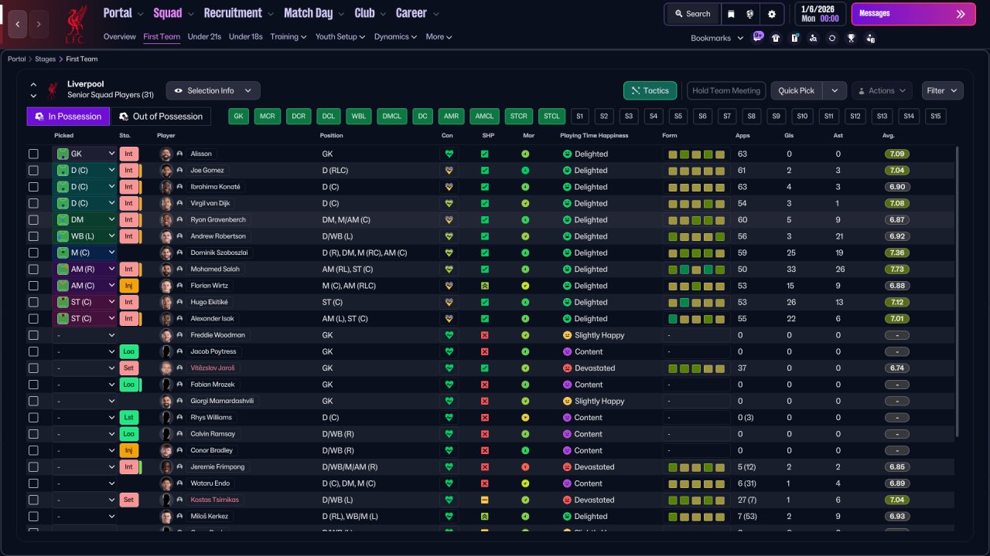The image size is (990, 556).
Task: Click the sharpness icon for Florian Wirtz
Action: point(485,286)
